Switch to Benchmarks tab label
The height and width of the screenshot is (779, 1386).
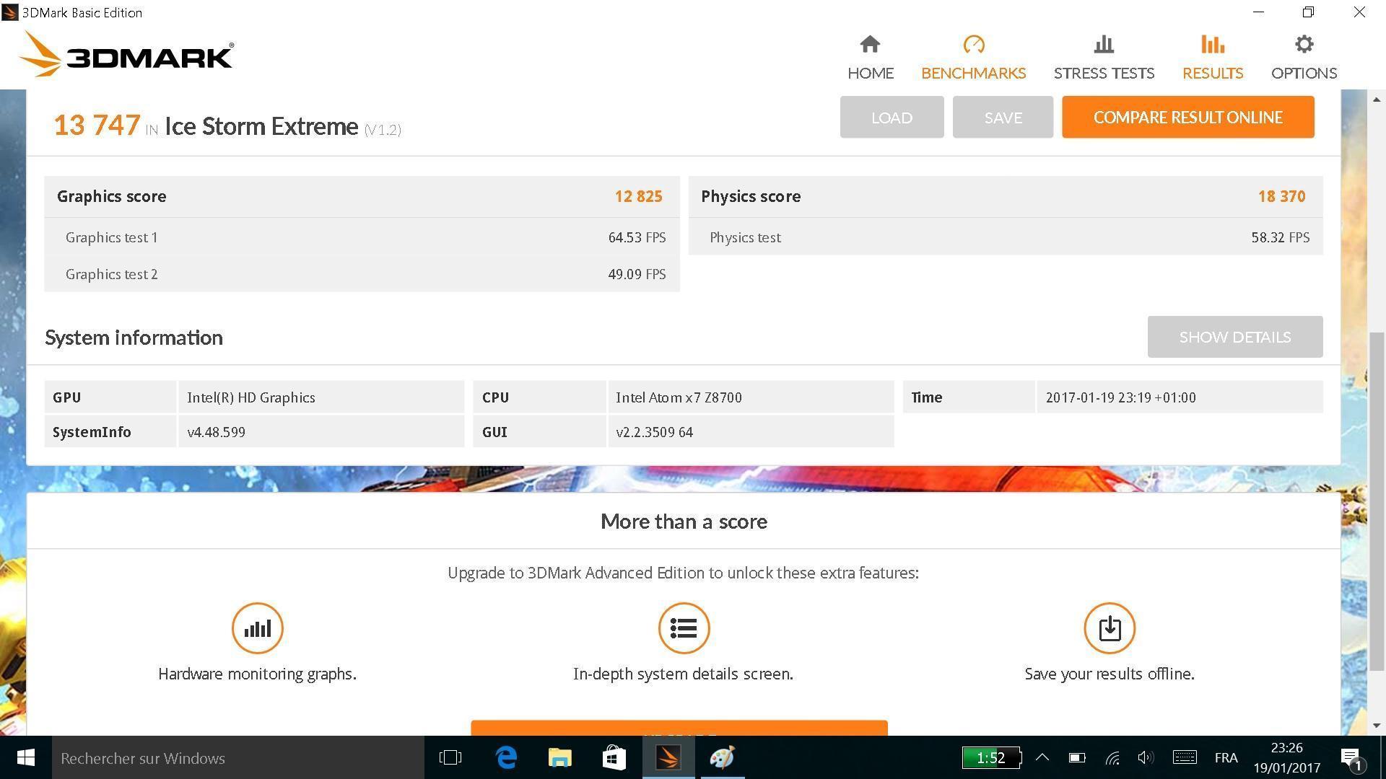973,73
